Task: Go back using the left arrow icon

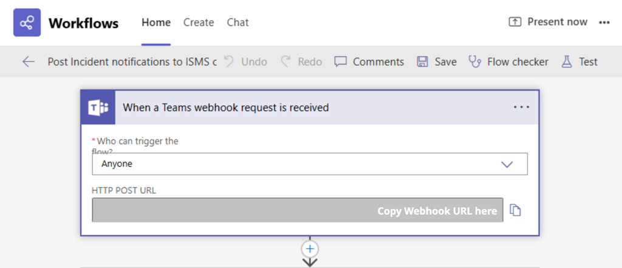Action: click(29, 61)
